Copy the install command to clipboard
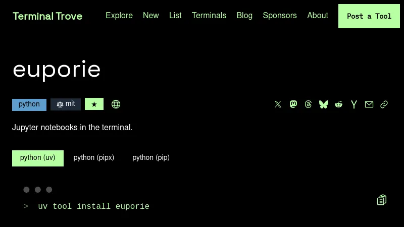Image resolution: width=404 pixels, height=227 pixels. tap(382, 200)
